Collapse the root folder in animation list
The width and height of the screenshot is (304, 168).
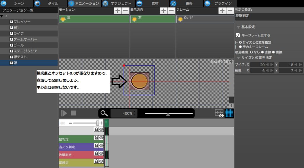pyautogui.click(x=2, y=16)
